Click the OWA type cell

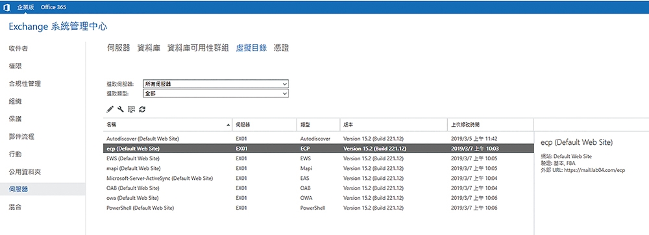[x=306, y=198]
